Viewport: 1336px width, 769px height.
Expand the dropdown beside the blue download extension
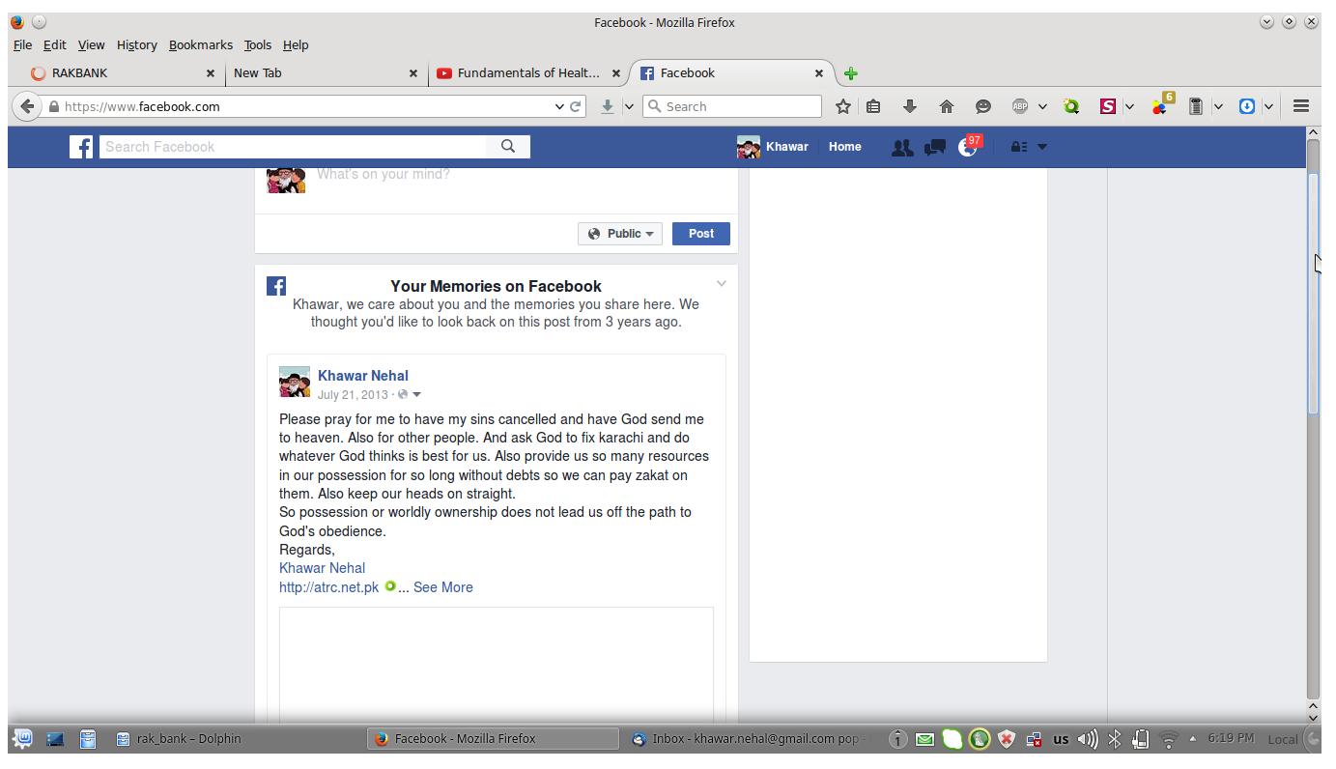(x=1268, y=106)
